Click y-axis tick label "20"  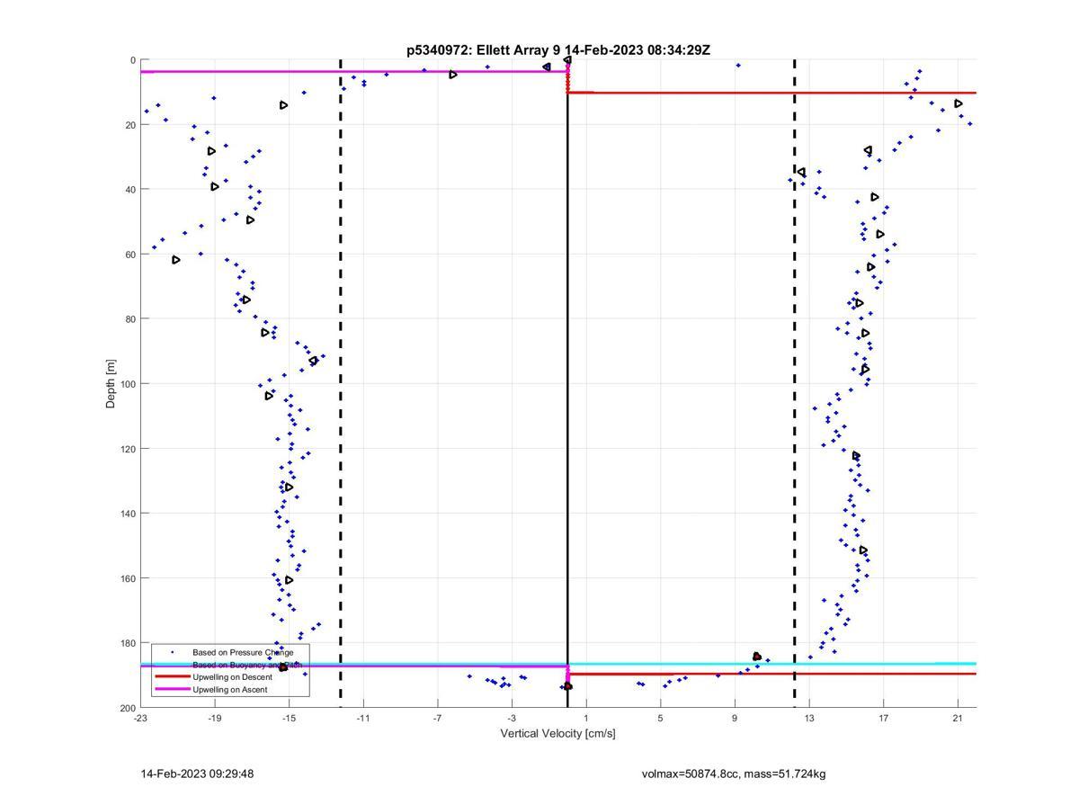pyautogui.click(x=130, y=125)
